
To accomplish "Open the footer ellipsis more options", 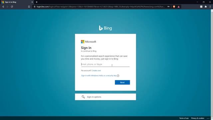I will [208, 118].
